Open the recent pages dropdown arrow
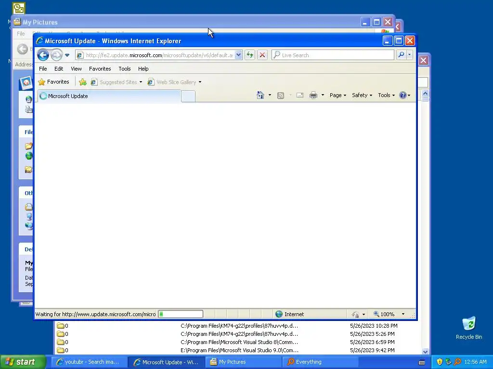Screen dimensions: 493x369 (x=67, y=55)
